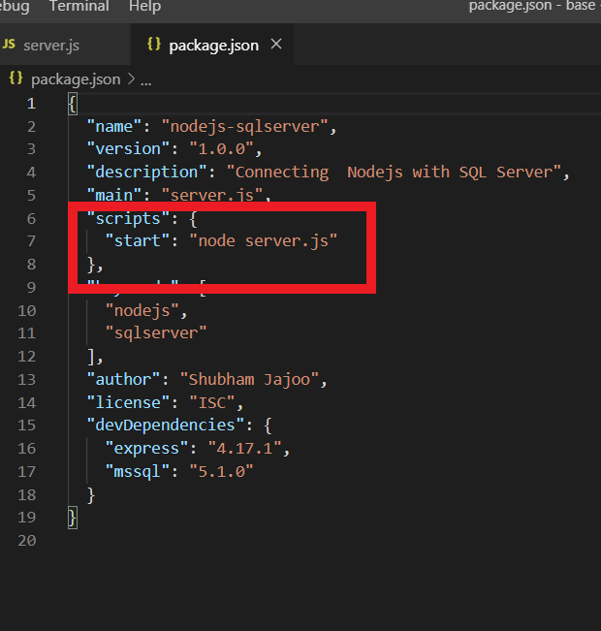Click the "ISC" license value
601x631 pixels.
(212, 402)
